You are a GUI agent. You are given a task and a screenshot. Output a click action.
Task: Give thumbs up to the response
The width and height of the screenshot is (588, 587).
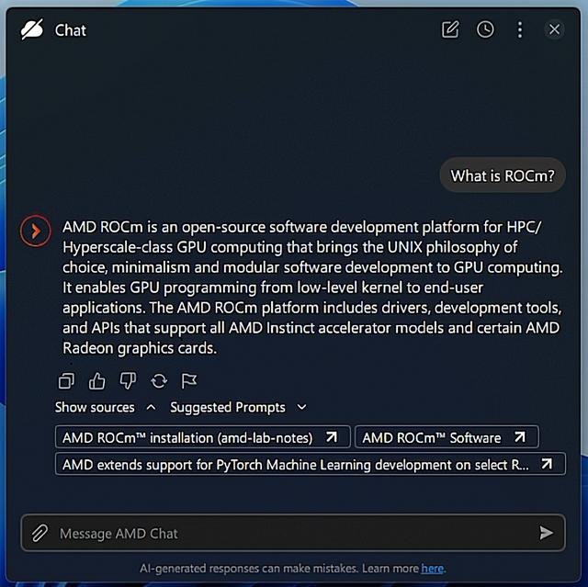coord(96,381)
